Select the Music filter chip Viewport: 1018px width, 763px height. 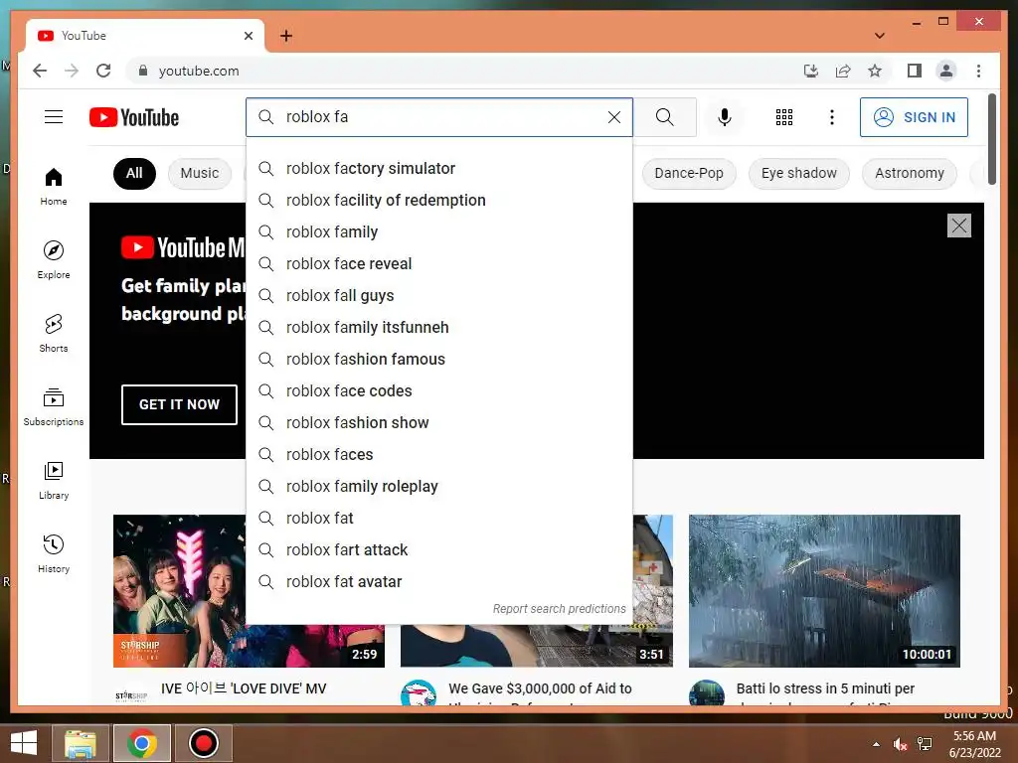click(x=199, y=173)
